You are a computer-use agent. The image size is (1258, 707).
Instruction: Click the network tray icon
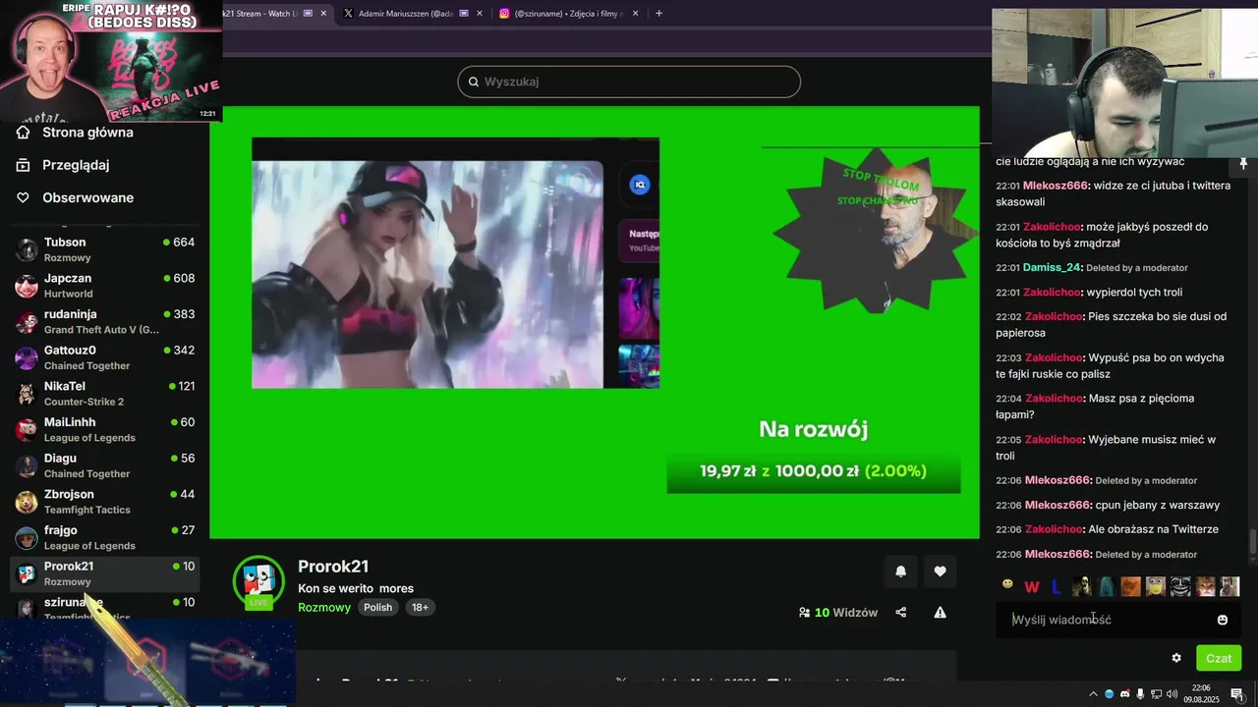click(x=1155, y=694)
